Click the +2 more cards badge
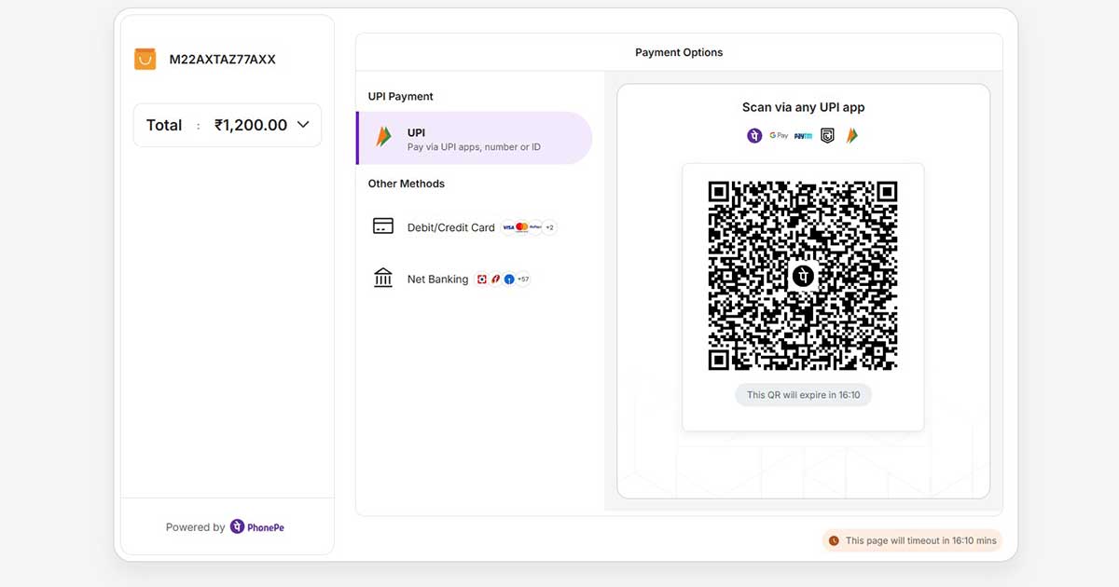 coord(549,227)
